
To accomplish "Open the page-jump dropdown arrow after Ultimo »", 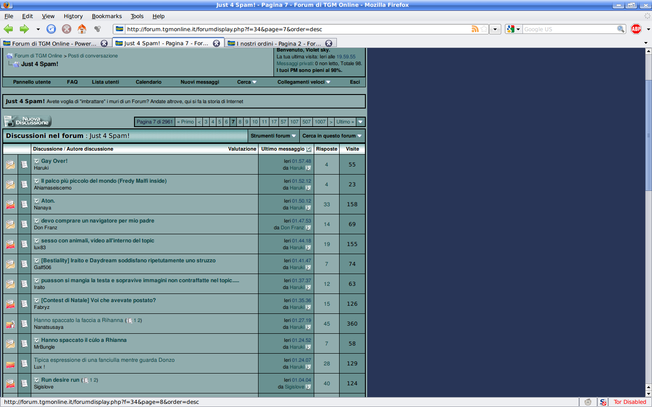I will [361, 122].
